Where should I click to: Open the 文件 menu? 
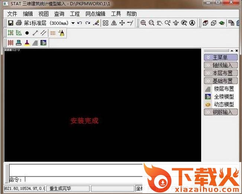(x=12, y=14)
